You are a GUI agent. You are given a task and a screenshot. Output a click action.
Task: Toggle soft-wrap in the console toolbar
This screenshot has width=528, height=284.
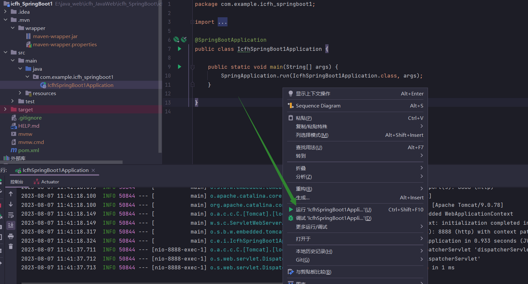click(x=11, y=215)
